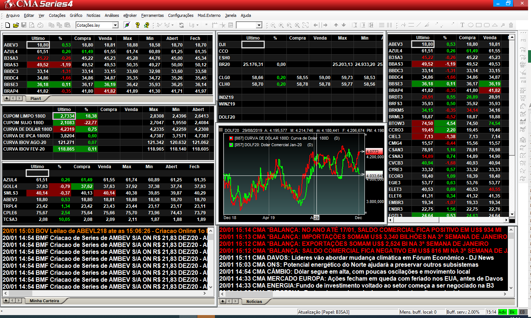Open the eBroker menu
This screenshot has width=531, height=318.
click(x=130, y=15)
